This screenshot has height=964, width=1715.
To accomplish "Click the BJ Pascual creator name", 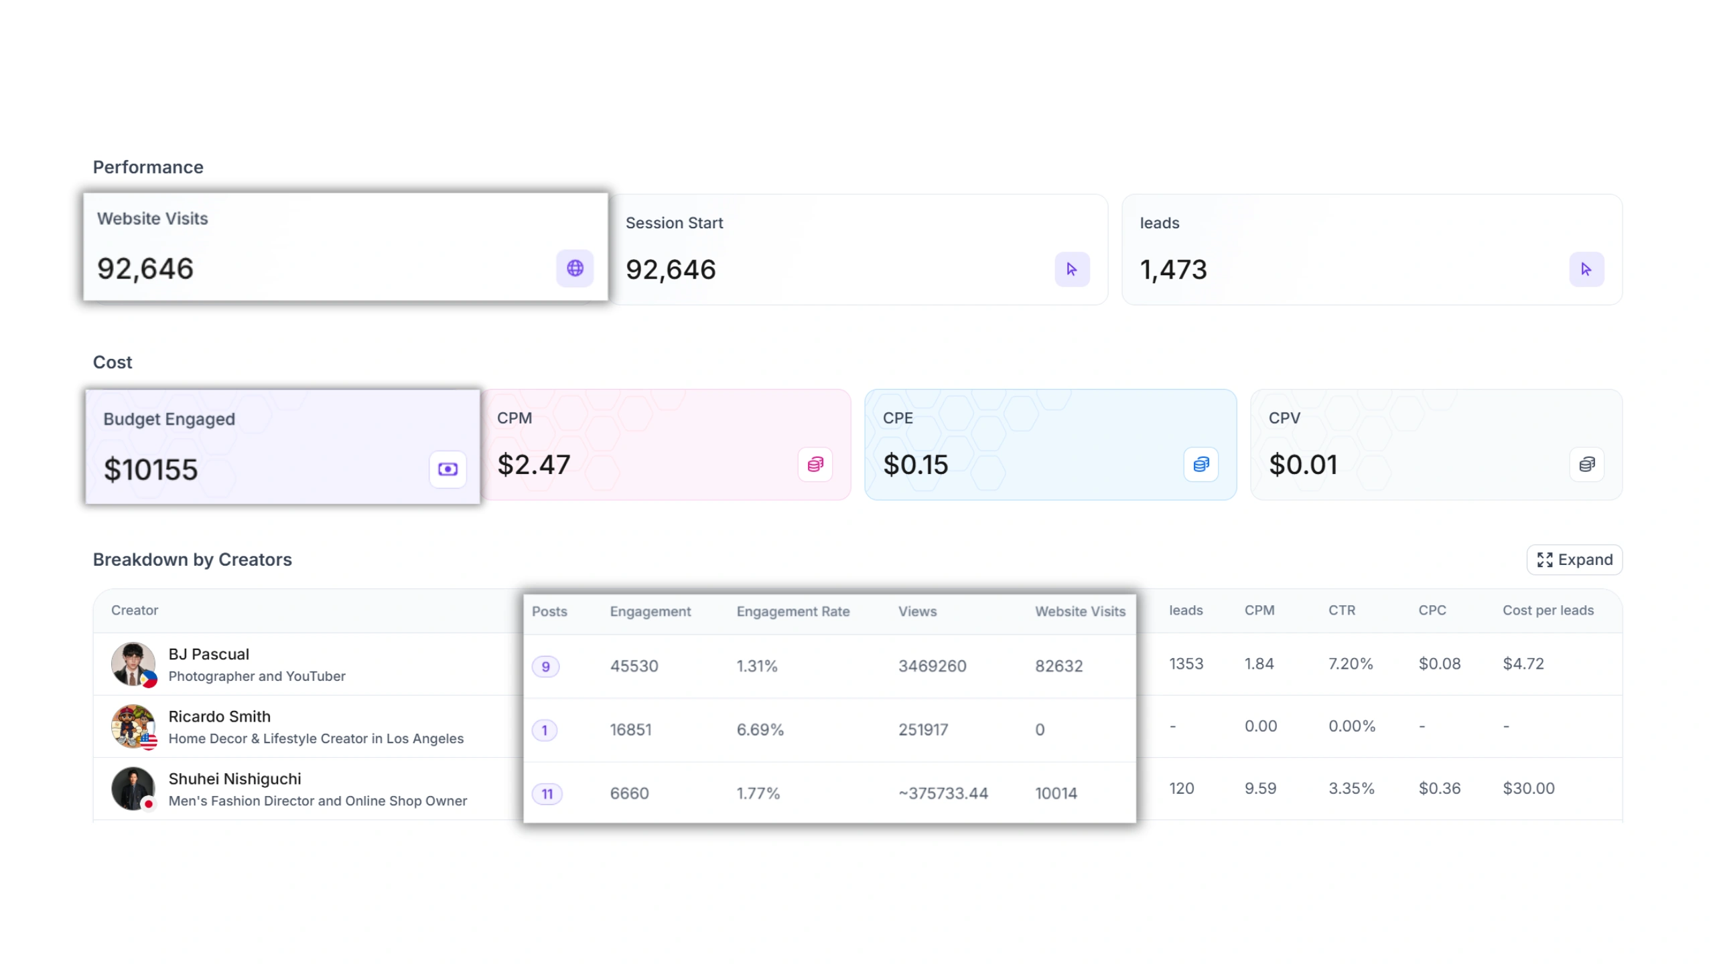I will click(x=208, y=654).
